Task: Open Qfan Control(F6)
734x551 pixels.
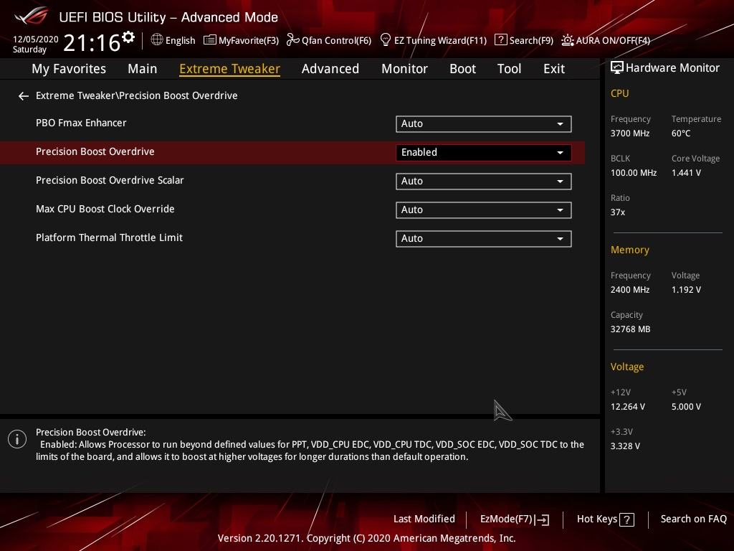Action: (329, 40)
